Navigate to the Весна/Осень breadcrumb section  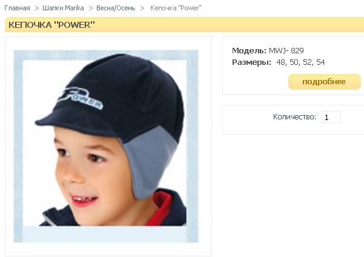[116, 8]
